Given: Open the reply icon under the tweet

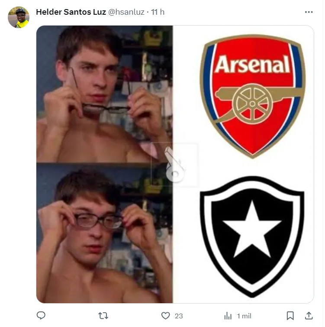Looking at the screenshot, I should pos(41,316).
